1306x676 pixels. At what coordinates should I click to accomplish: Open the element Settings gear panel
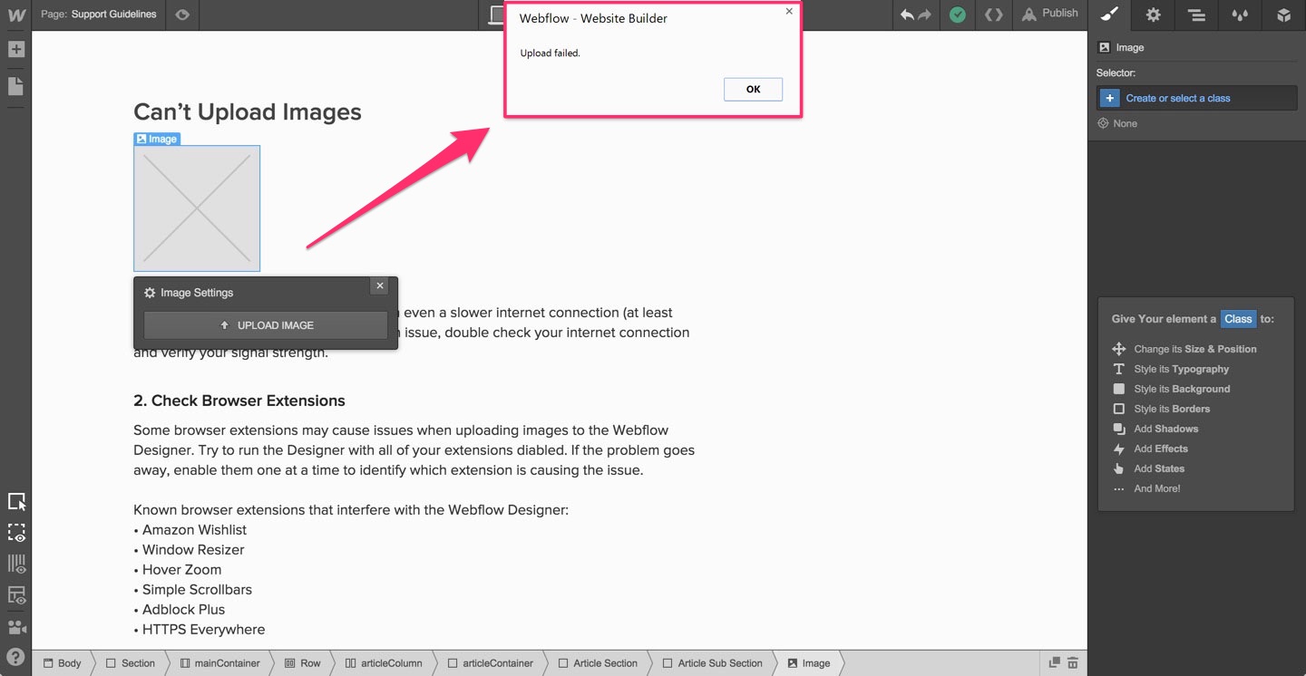tap(1152, 15)
